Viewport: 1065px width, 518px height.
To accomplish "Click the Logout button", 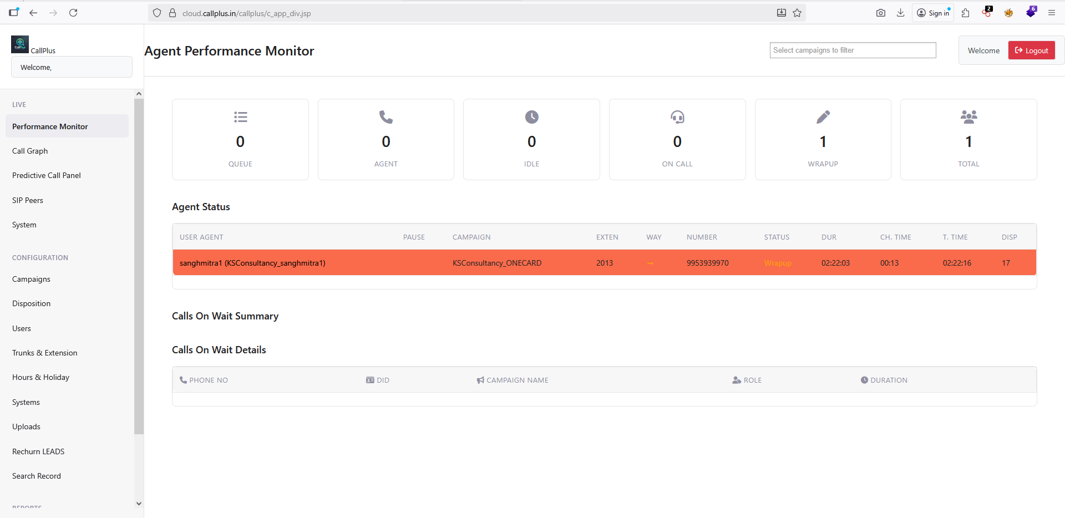I will tap(1031, 50).
